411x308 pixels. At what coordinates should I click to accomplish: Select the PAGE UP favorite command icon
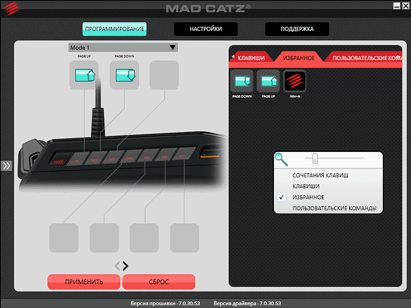click(x=268, y=81)
